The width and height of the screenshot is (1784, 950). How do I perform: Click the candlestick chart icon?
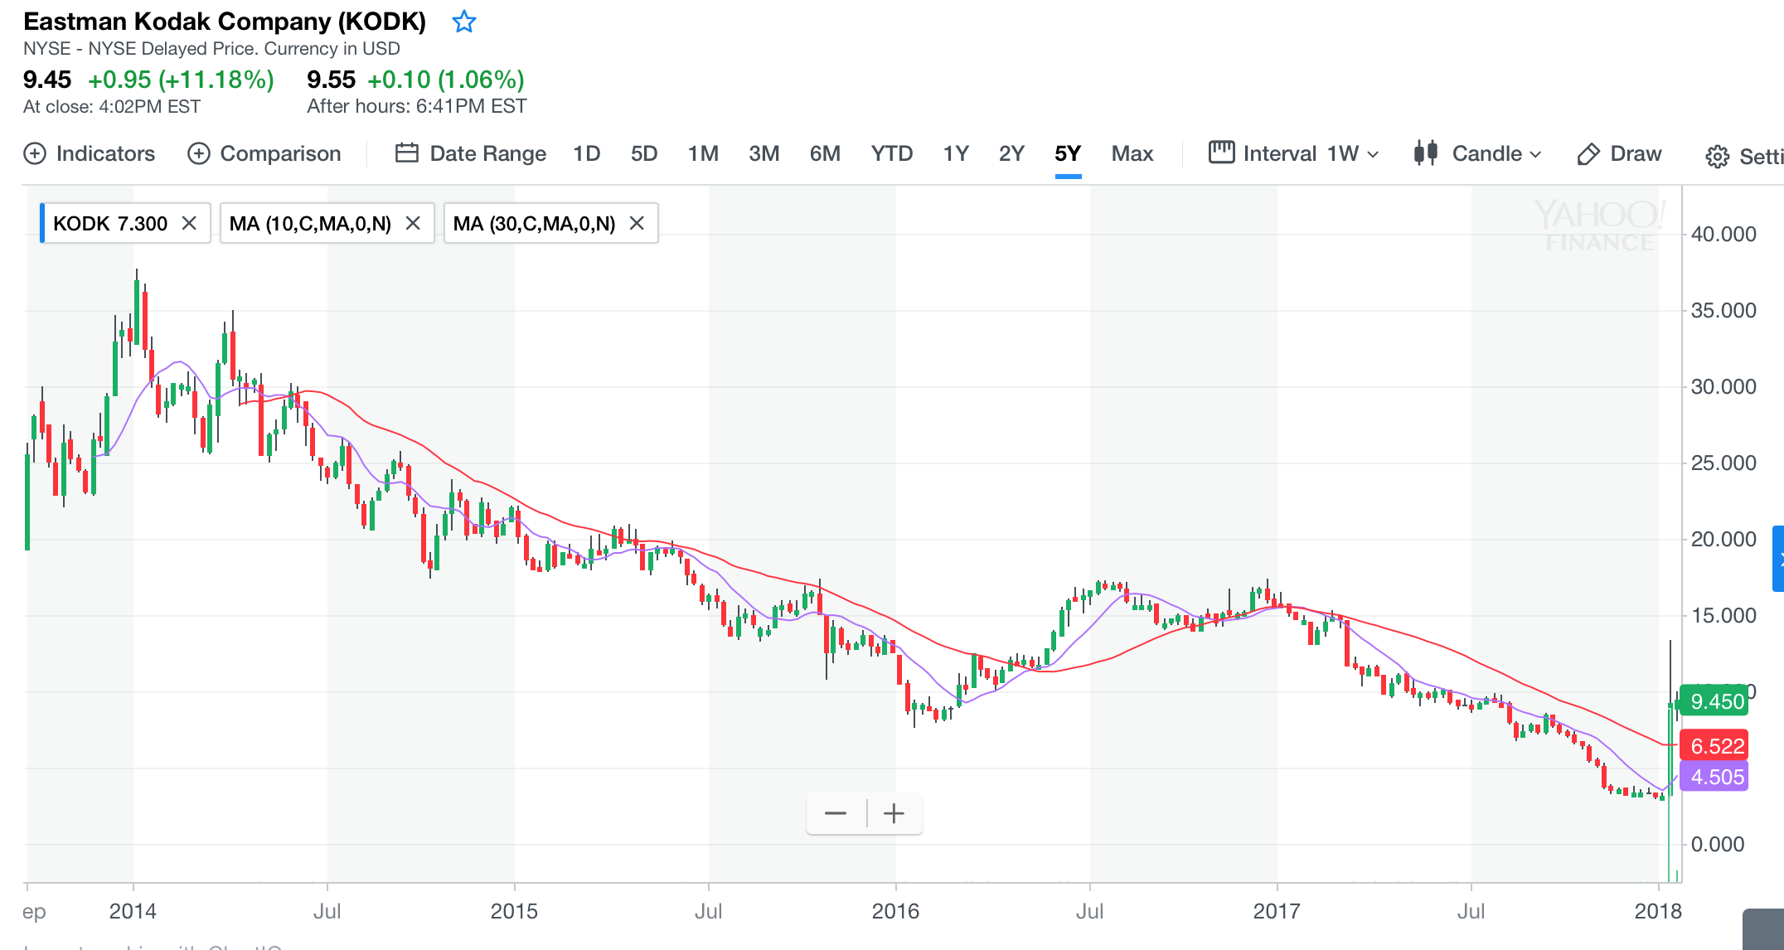click(1425, 153)
